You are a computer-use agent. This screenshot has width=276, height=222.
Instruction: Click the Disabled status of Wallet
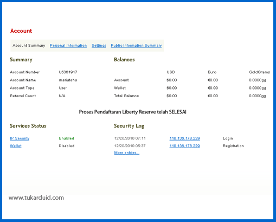tap(67, 146)
